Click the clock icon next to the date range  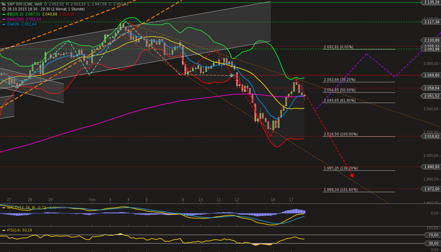coord(4,9)
